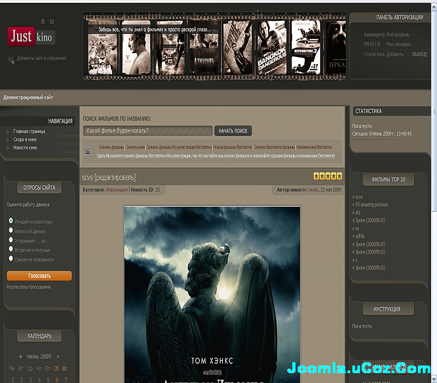Give the scvs news a five-star rating
Image resolution: width=437 pixels, height=383 pixels.
(x=339, y=176)
